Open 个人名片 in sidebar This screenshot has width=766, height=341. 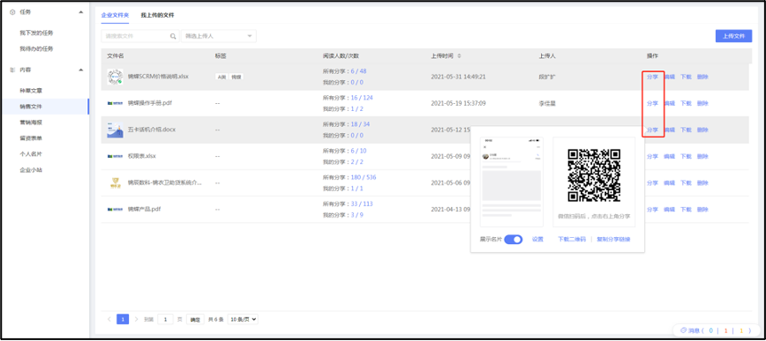(31, 154)
